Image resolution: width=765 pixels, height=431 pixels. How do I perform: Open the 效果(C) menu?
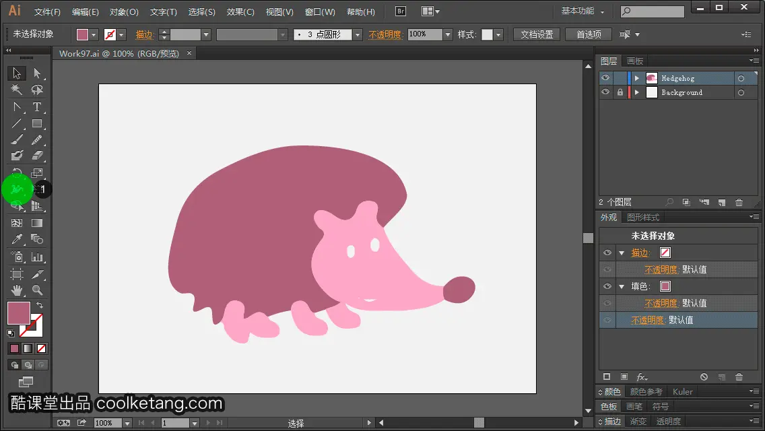point(240,11)
